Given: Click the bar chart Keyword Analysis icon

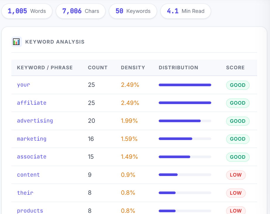Looking at the screenshot, I should [x=17, y=42].
